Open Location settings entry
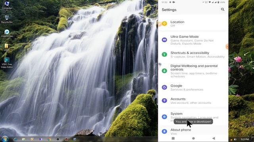Viewport: 254px width, 142px height. point(193,24)
